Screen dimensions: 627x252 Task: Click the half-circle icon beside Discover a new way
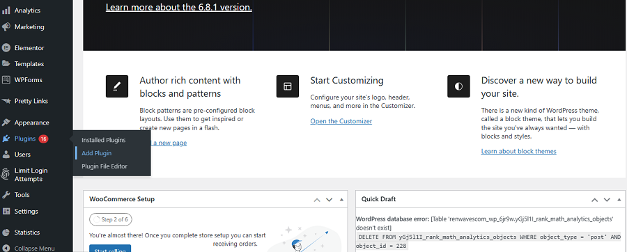pos(458,86)
